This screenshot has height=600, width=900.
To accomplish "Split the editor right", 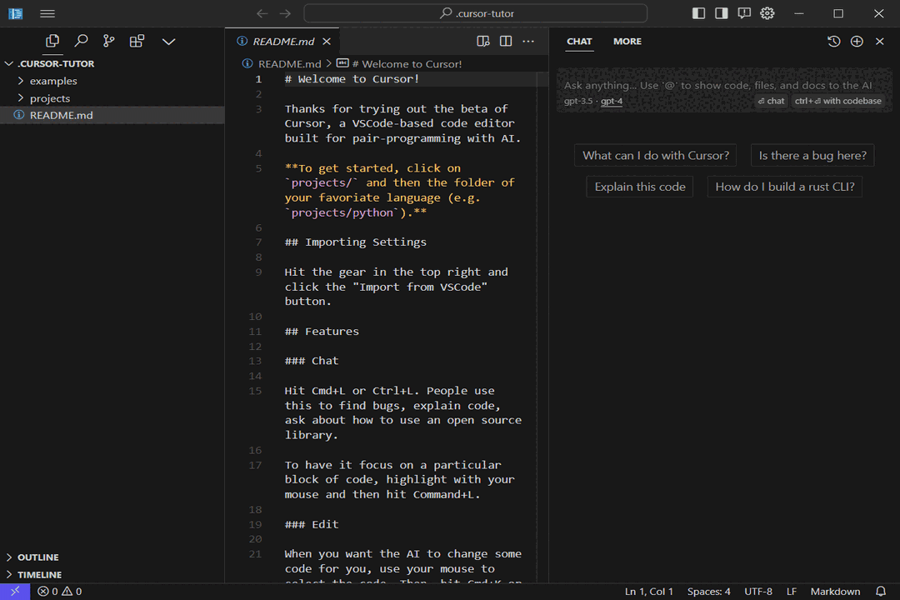I will 506,42.
